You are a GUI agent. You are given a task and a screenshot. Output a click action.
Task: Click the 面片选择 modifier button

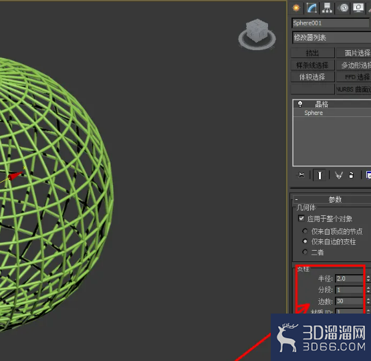tap(354, 53)
